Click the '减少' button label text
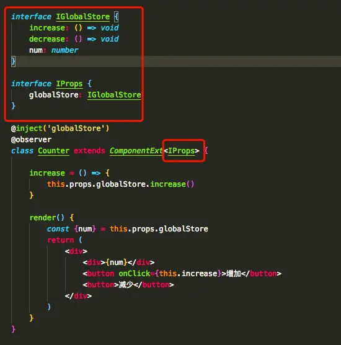Viewport: 341px width, 345px height. click(126, 285)
